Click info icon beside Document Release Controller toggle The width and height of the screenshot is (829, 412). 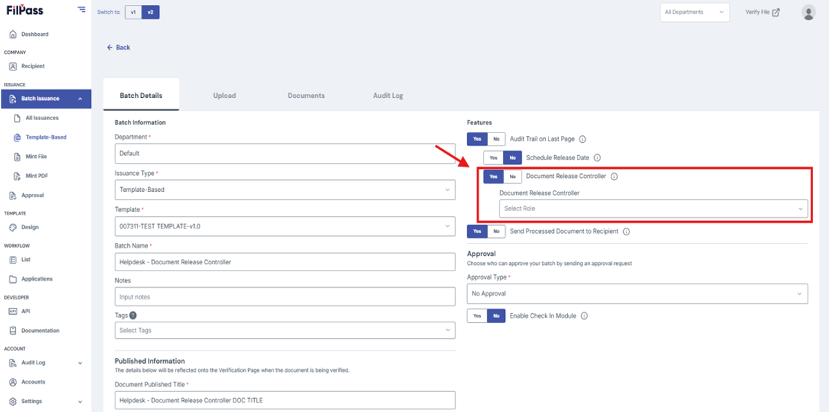point(614,176)
